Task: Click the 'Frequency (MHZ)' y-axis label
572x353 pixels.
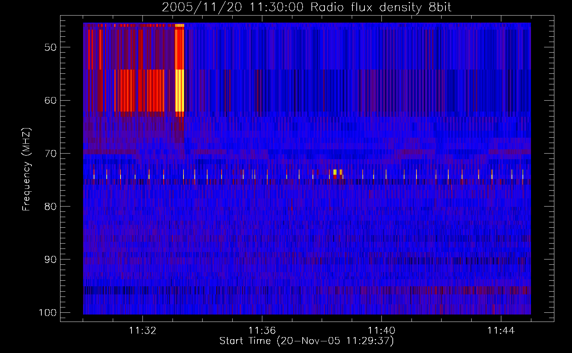Action: [x=27, y=169]
